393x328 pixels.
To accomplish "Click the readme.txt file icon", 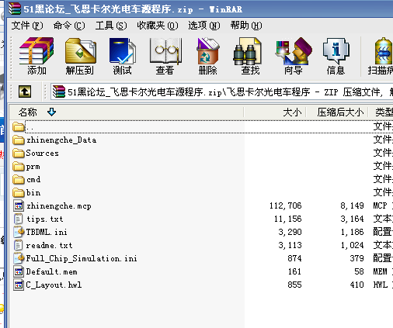I will point(19,245).
